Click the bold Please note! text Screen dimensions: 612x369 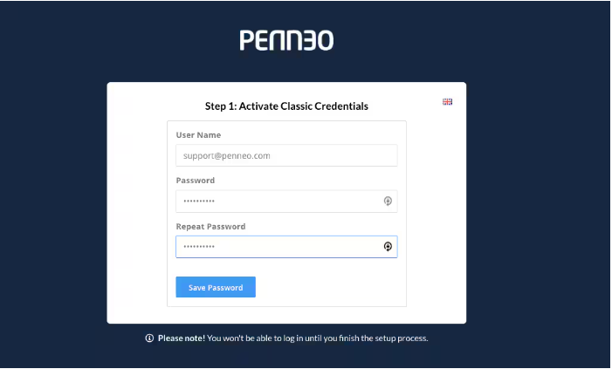click(x=182, y=338)
